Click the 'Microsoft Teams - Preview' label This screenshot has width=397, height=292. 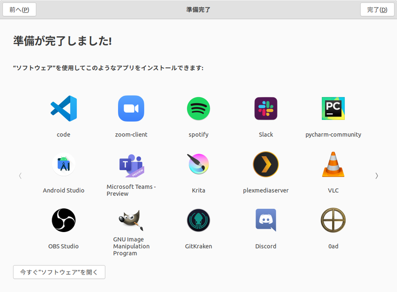(x=131, y=190)
